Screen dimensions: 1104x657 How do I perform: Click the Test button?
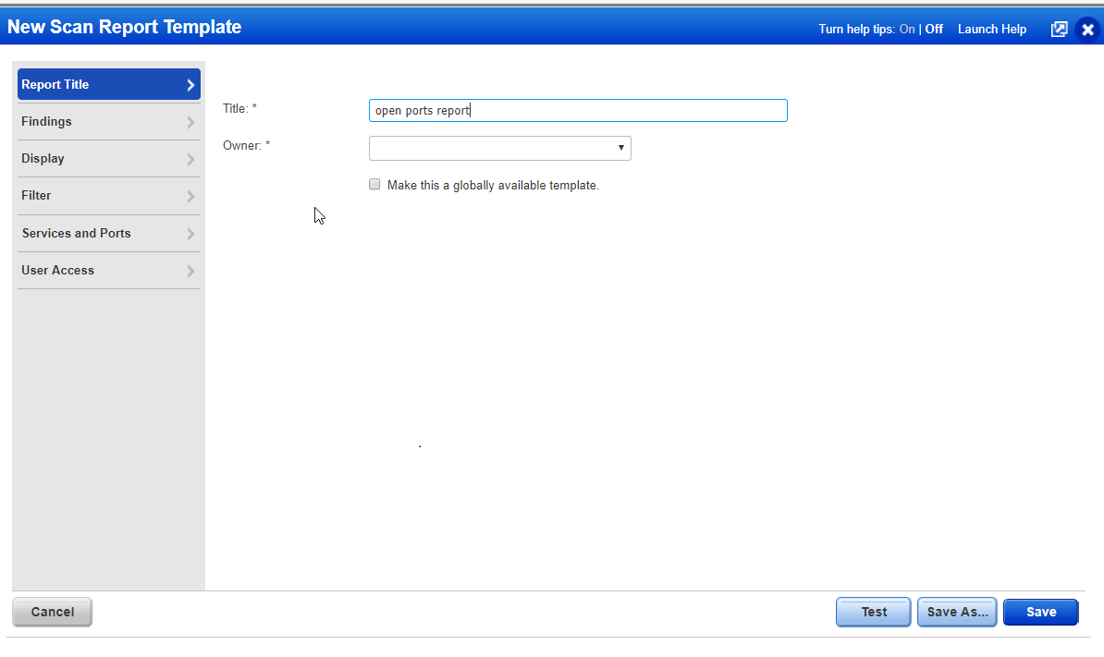(x=874, y=612)
